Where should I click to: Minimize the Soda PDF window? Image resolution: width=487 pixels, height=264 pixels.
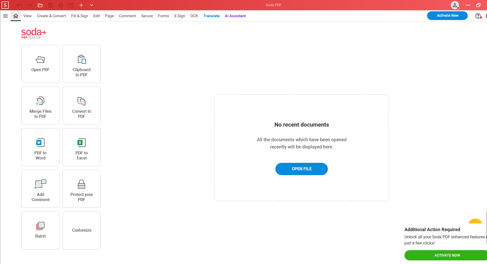[x=468, y=5]
